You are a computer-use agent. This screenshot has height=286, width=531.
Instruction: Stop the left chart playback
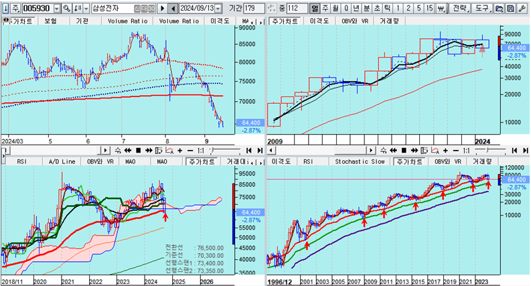pos(138,151)
